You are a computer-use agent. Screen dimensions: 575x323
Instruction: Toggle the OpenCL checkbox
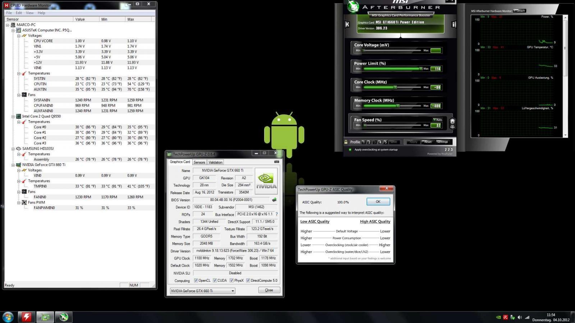click(196, 281)
